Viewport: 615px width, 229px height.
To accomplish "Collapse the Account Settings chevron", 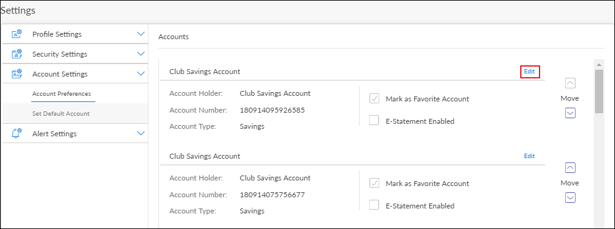I will point(141,73).
